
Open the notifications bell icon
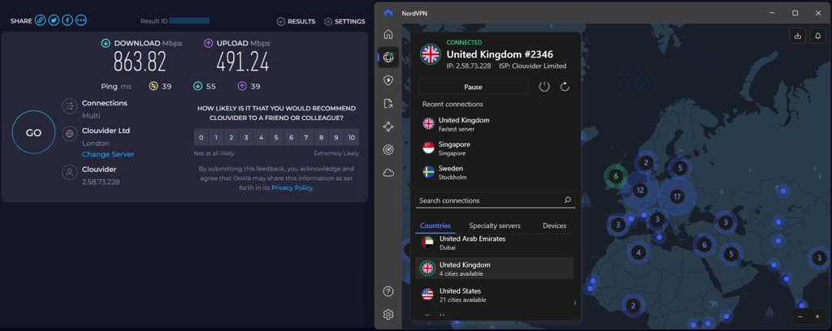point(817,36)
